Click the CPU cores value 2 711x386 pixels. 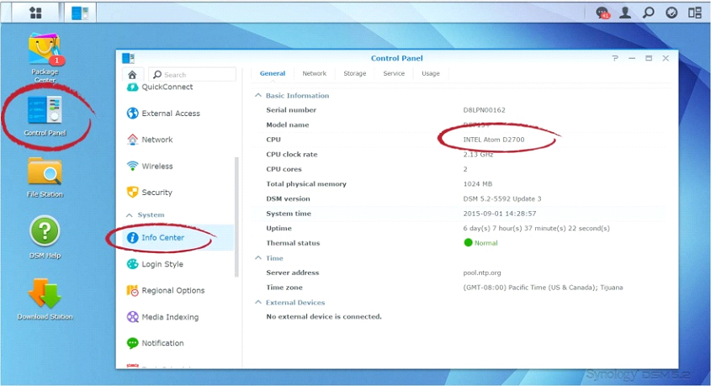465,169
